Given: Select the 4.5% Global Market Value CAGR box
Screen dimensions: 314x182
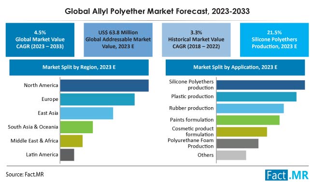Looking at the screenshot, I should pyautogui.click(x=40, y=40).
